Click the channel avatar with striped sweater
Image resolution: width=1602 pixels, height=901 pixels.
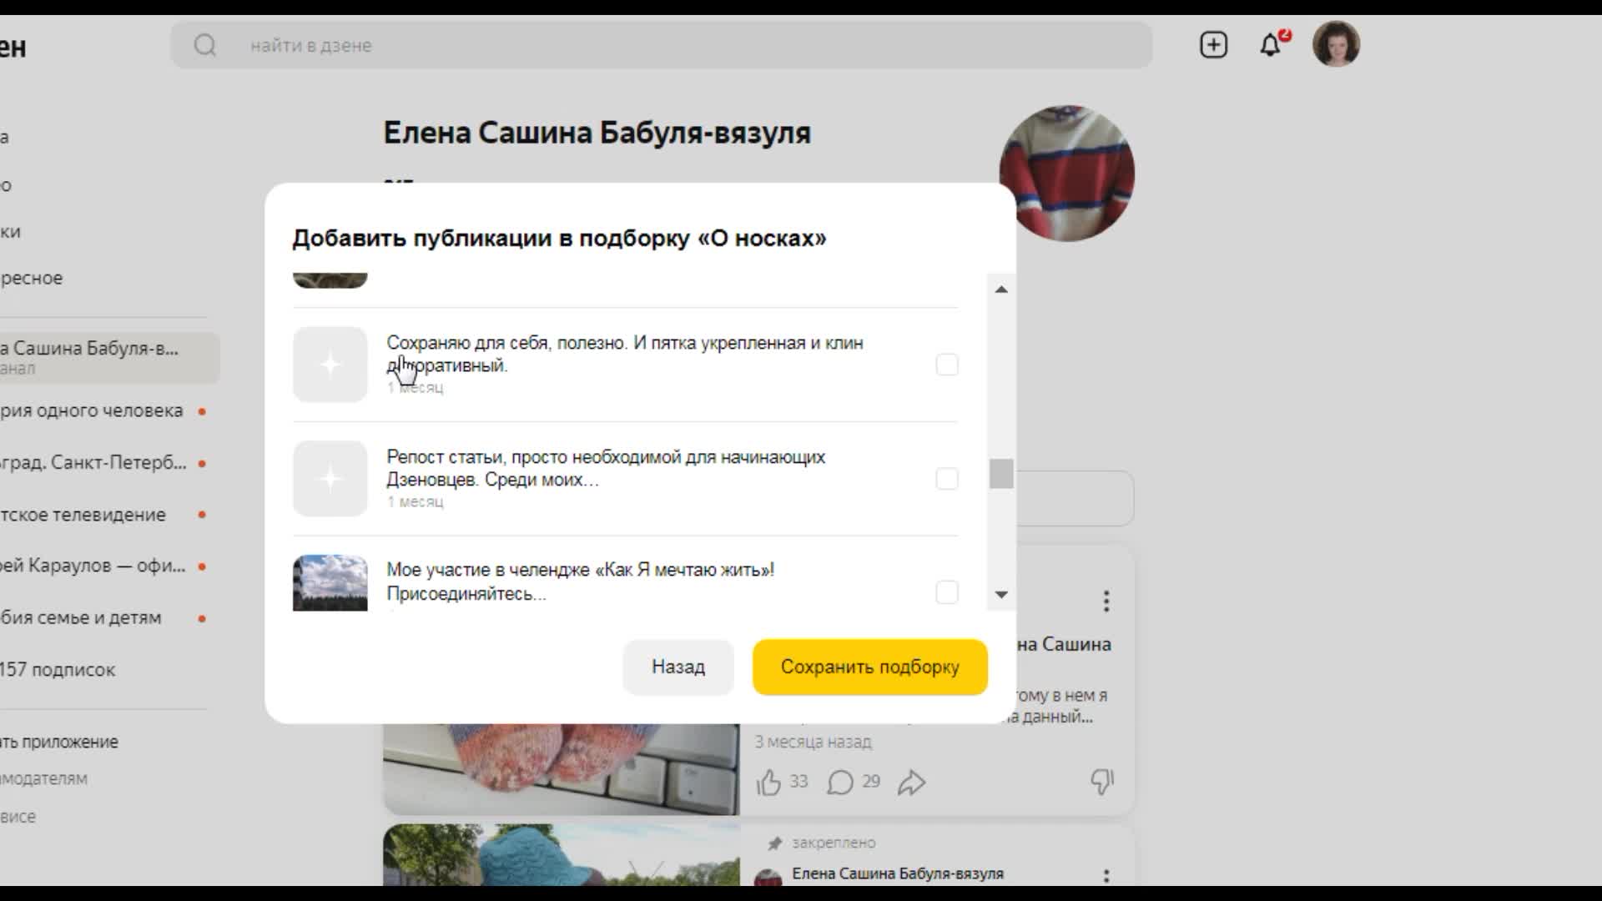point(1067,174)
